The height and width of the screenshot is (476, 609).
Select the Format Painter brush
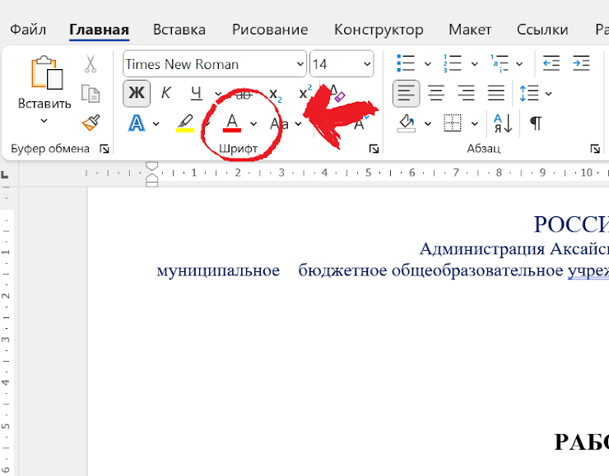pyautogui.click(x=91, y=123)
